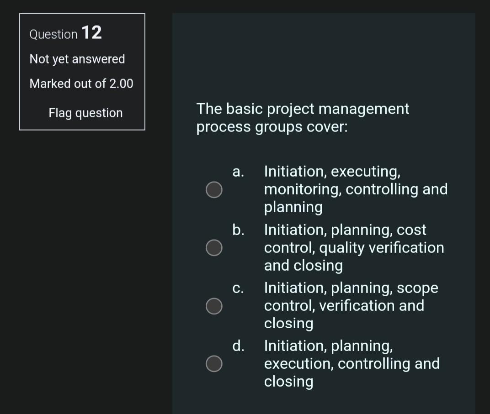490x414 pixels.
Task: Click the bold question number 12
Action: 92,33
